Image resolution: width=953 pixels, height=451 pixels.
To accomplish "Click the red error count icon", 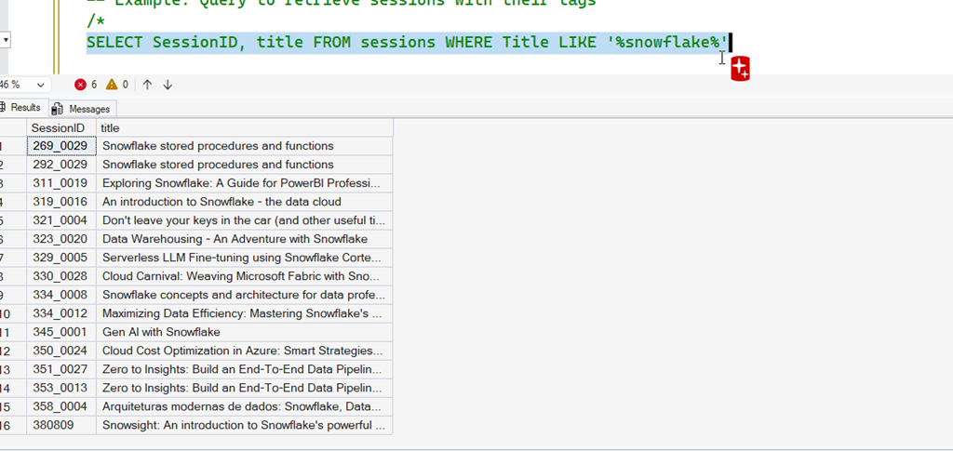I will pos(80,85).
